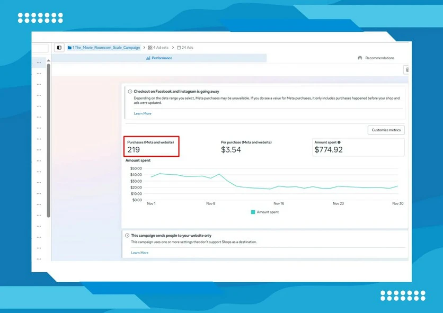Click the info icon next to Amount spent metric
The height and width of the screenshot is (313, 443).
tap(339, 142)
